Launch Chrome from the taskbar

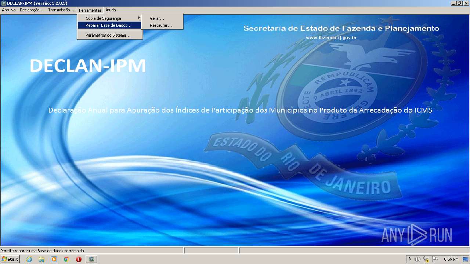(66, 259)
